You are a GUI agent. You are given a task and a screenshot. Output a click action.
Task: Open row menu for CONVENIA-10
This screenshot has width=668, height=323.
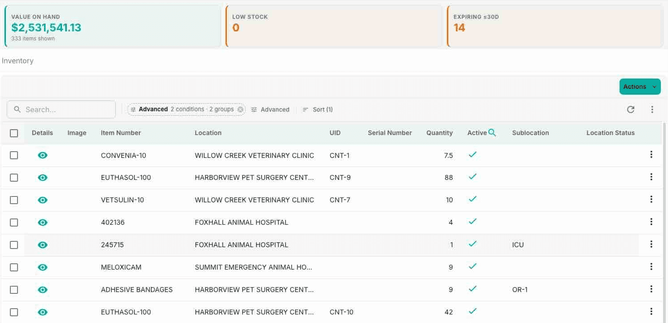[x=651, y=155]
